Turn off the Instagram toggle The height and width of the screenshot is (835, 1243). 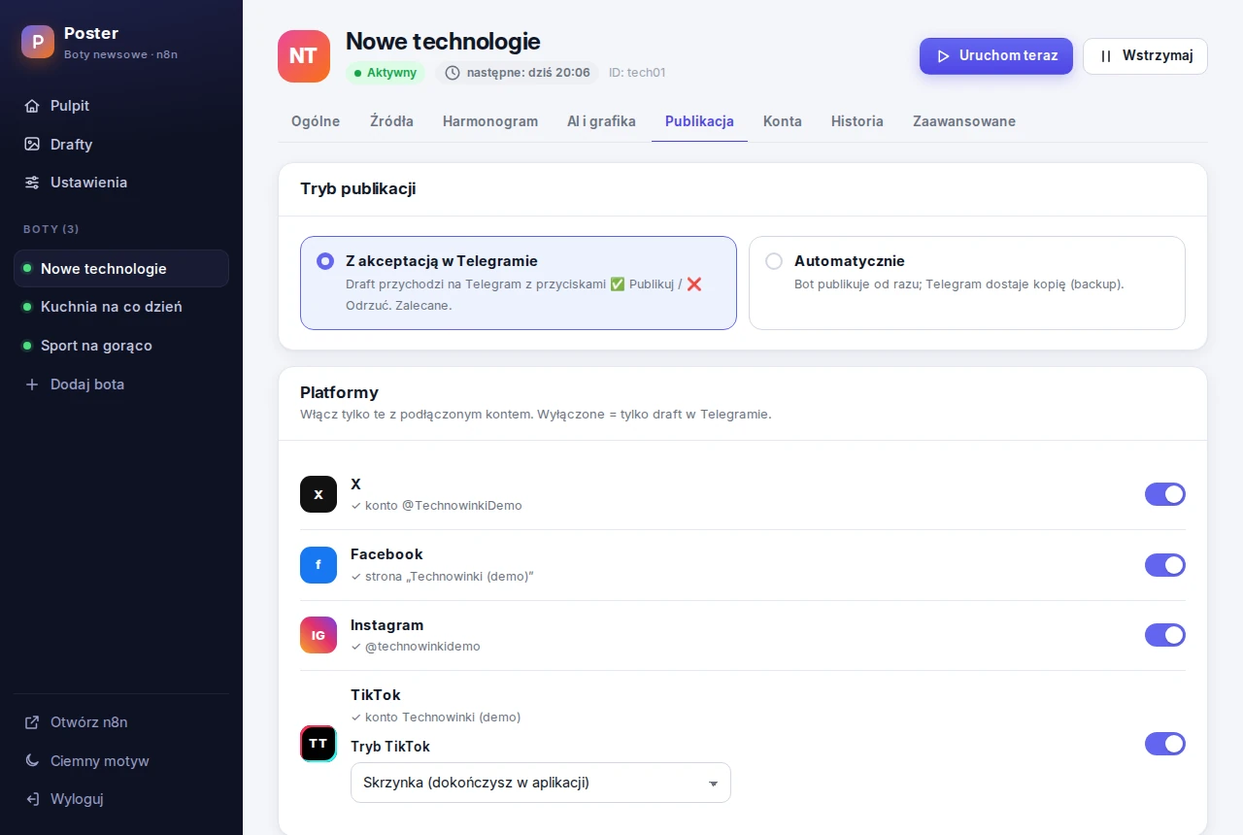click(x=1165, y=635)
